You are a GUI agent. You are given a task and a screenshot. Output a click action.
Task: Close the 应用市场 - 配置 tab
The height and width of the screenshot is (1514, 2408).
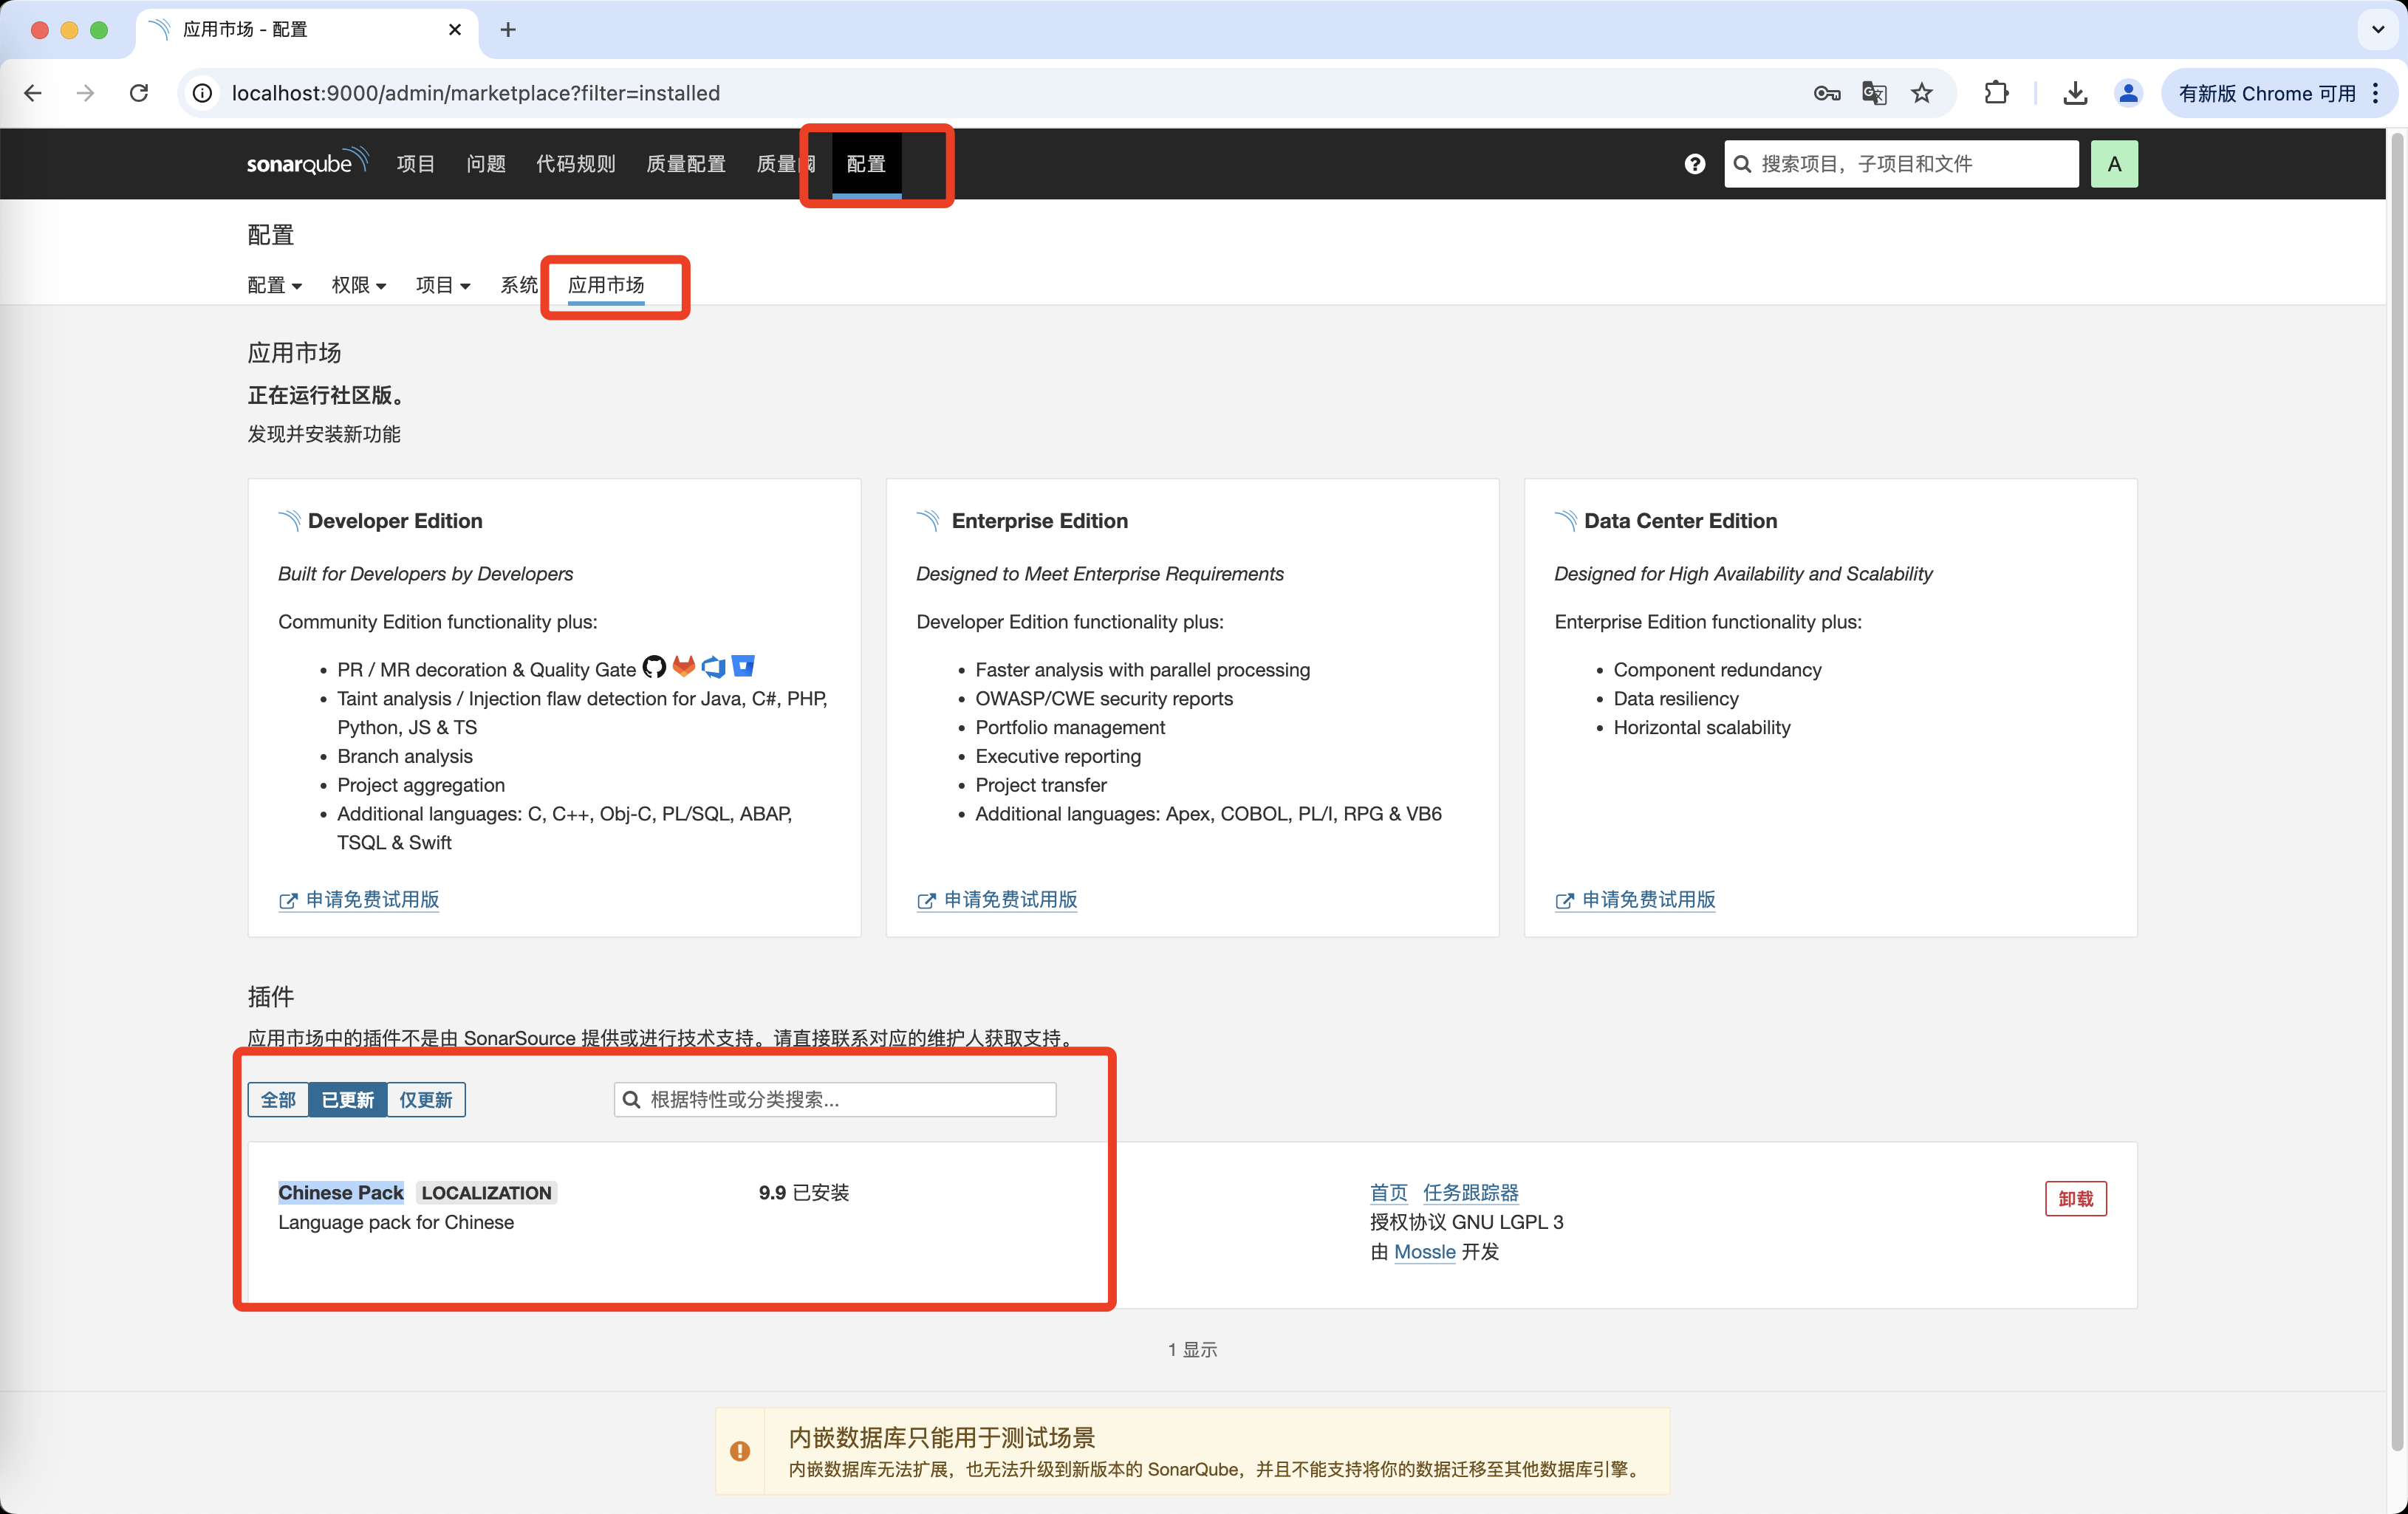coord(455,30)
